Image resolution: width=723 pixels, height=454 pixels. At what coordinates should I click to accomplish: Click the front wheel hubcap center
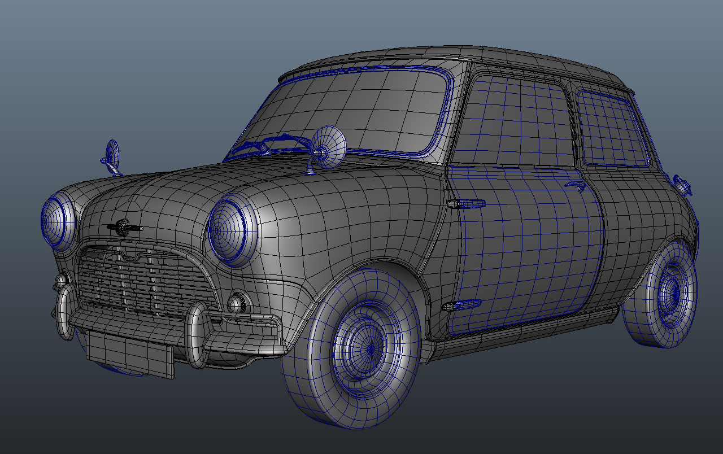coord(370,350)
